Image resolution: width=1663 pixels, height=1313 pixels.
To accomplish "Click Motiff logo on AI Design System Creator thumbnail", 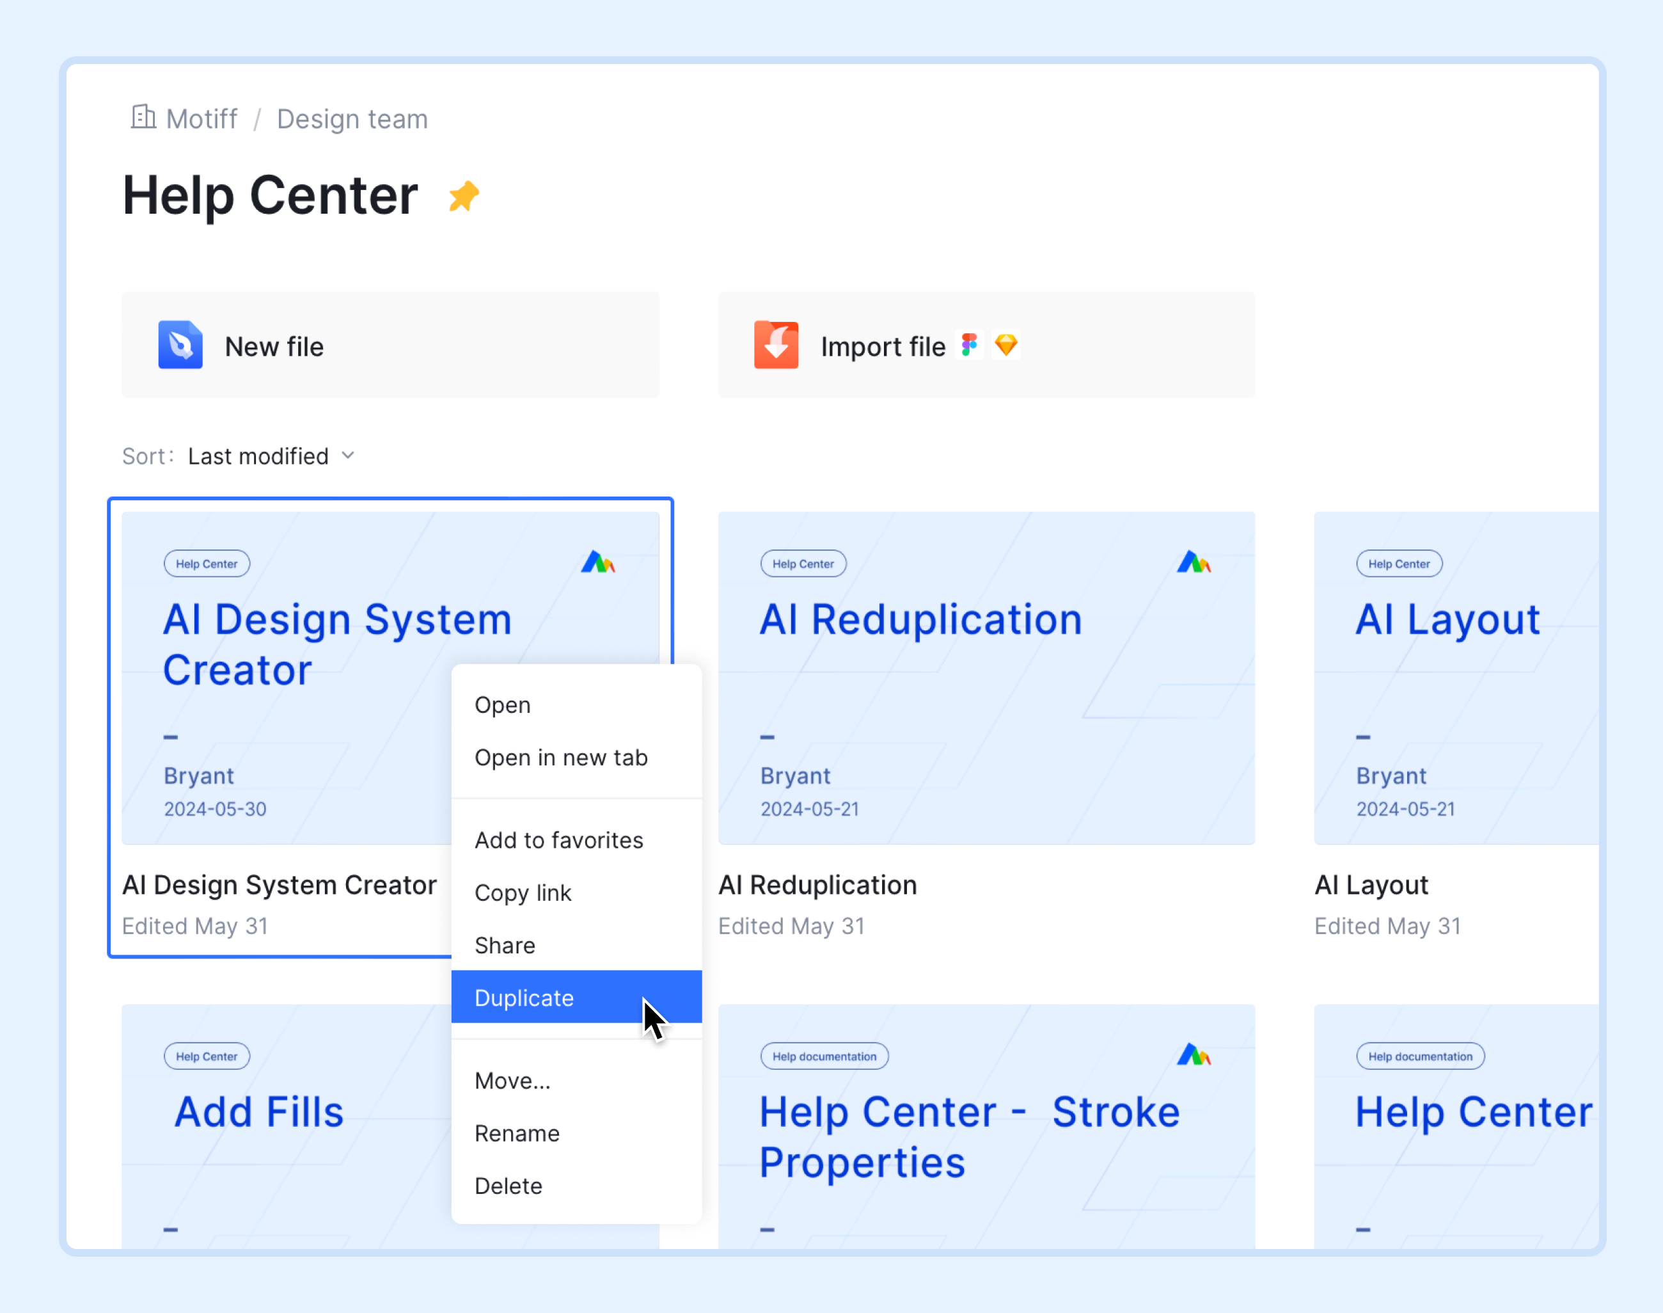I will [x=598, y=562].
